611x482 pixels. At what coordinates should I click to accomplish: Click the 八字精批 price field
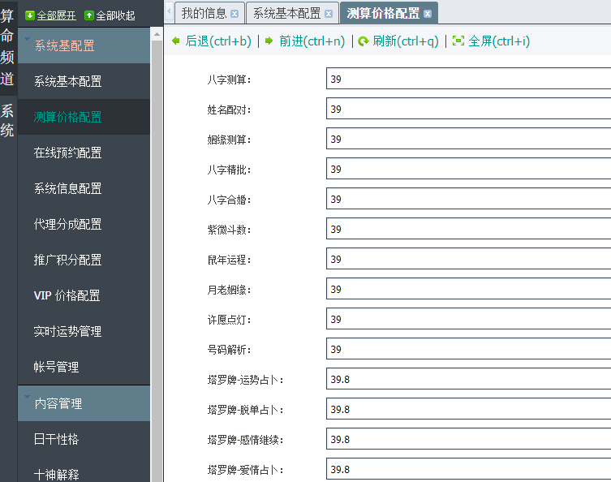[x=468, y=168]
